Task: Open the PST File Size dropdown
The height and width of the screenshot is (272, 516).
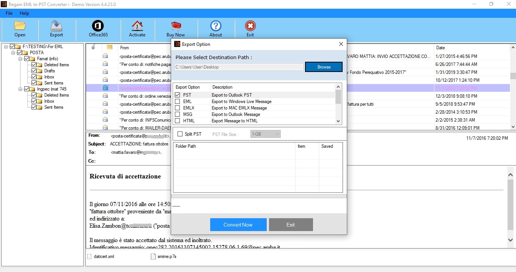Action: click(x=266, y=134)
